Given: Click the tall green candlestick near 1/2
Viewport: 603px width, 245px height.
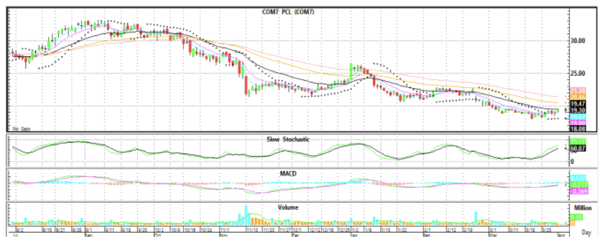Looking at the screenshot, I should pos(351,71).
